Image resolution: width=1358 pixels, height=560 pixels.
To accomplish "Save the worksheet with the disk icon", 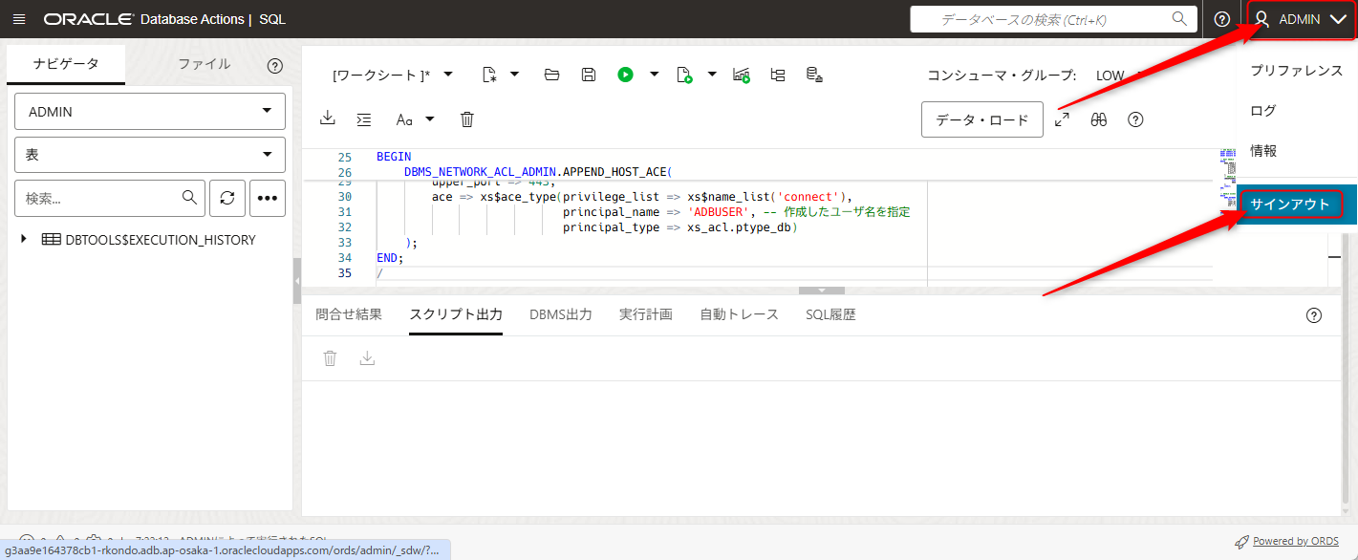I will click(589, 75).
